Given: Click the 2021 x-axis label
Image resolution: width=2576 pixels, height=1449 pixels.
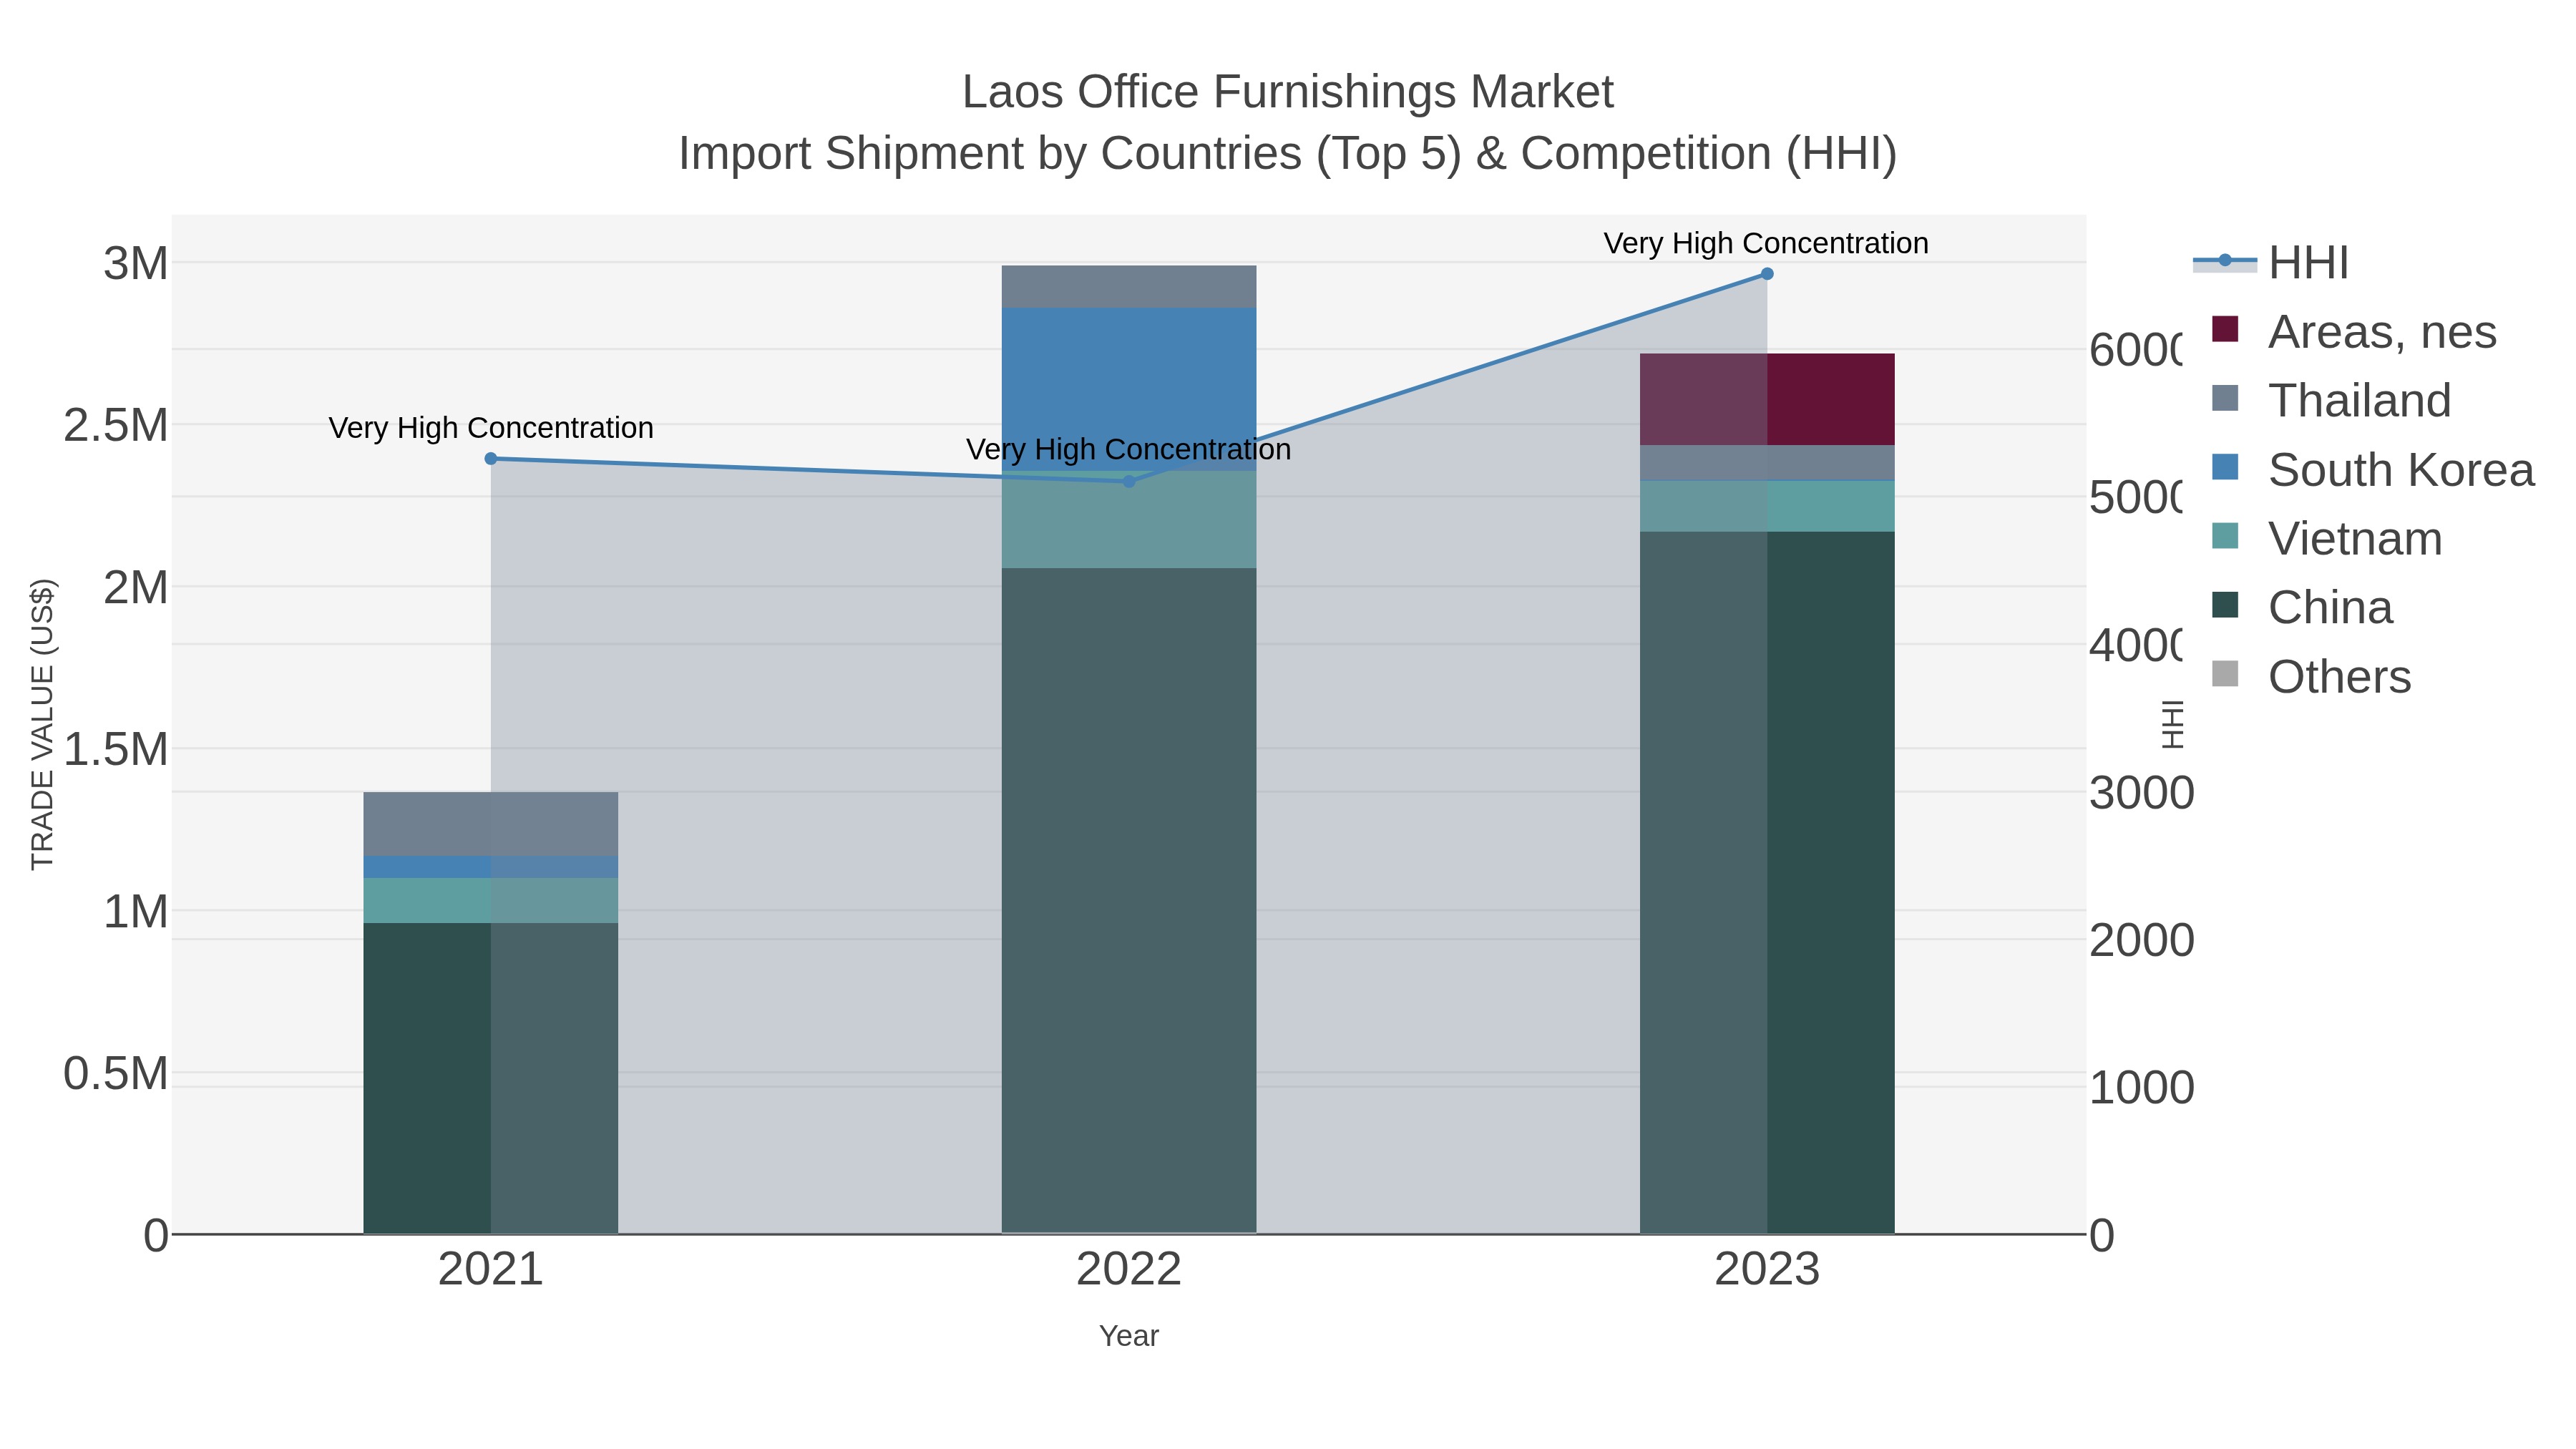Looking at the screenshot, I should click(491, 1270).
